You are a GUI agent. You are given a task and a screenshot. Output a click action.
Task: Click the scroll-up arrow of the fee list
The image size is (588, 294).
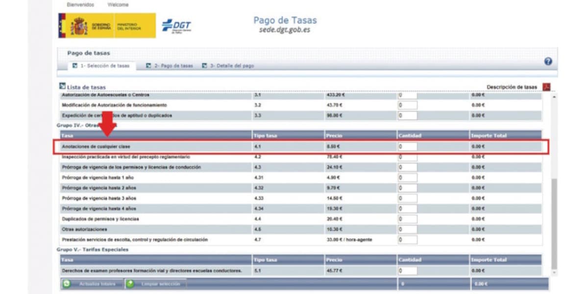(554, 97)
